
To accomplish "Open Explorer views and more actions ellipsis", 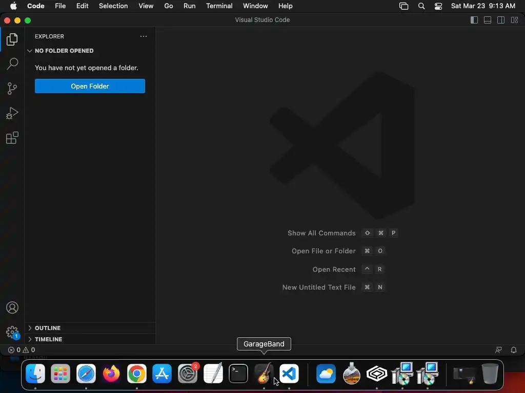I will coord(144,36).
